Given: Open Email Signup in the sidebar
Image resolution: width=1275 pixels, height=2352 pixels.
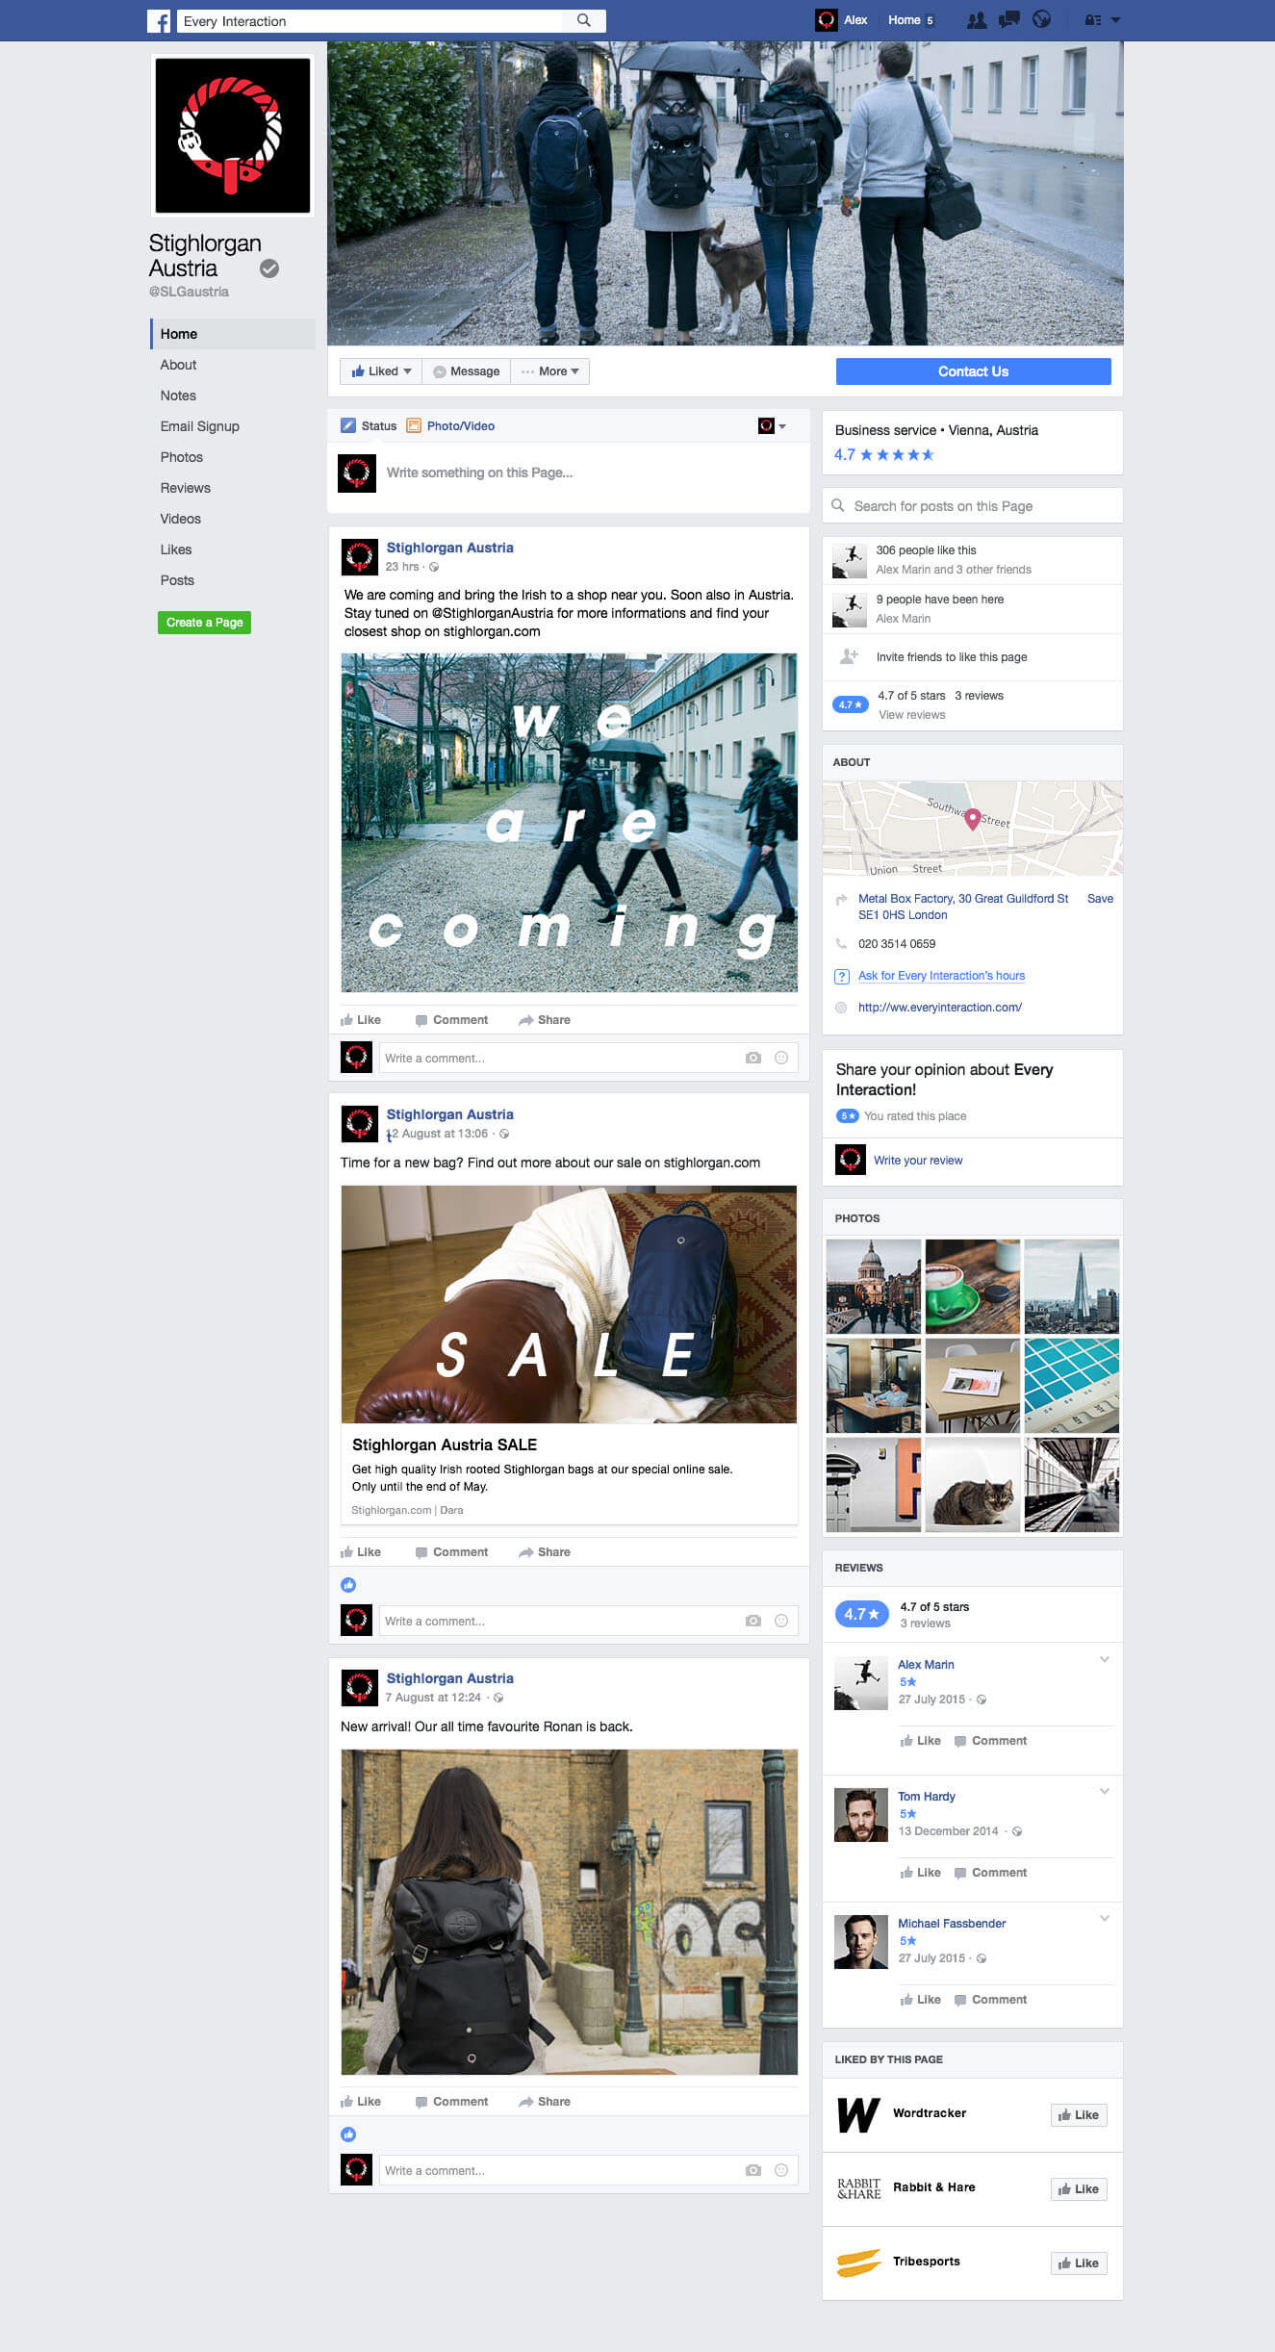Looking at the screenshot, I should click(200, 426).
